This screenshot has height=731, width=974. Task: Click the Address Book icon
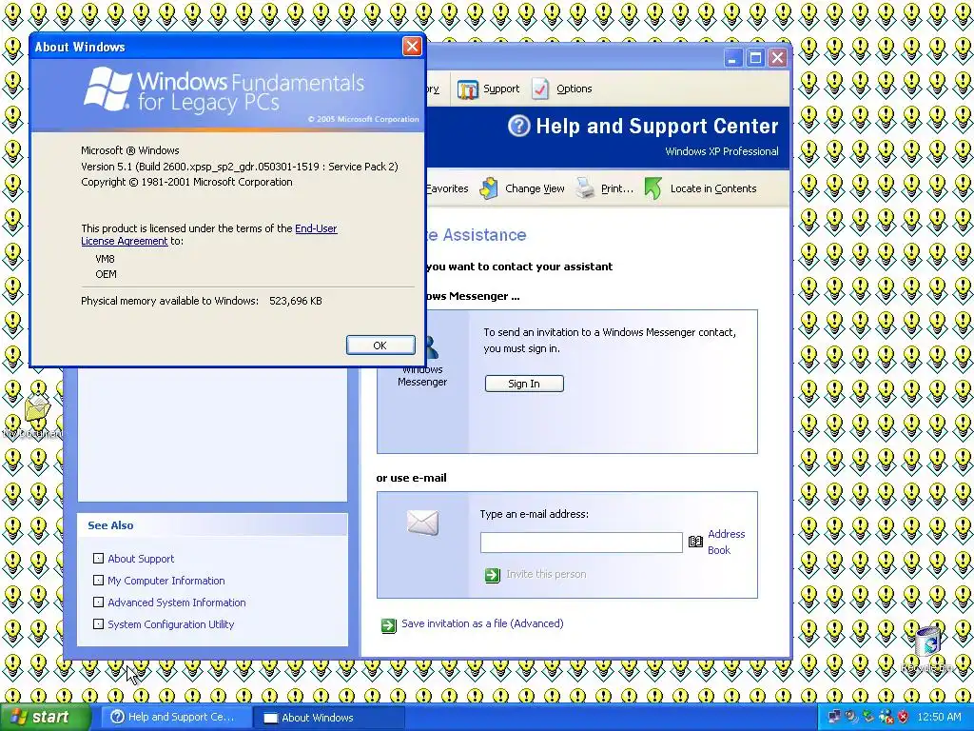coord(695,542)
